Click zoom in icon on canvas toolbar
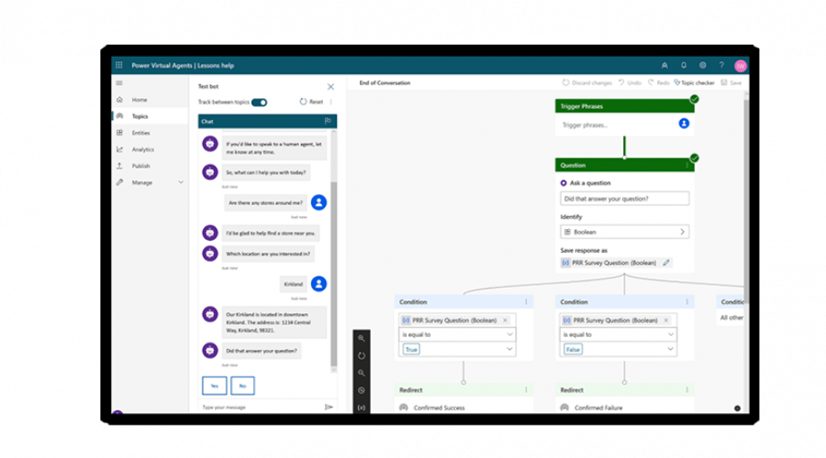Screen dimensions: 826x458 click(x=362, y=338)
